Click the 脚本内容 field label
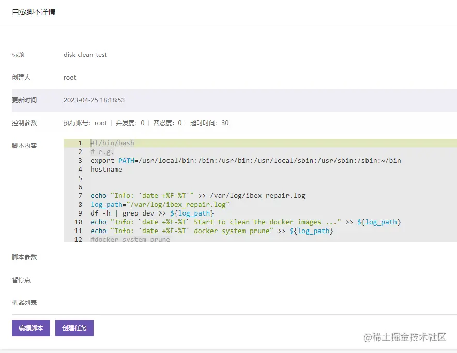 24,145
